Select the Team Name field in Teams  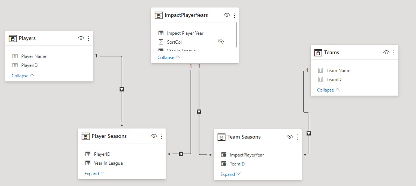click(338, 71)
